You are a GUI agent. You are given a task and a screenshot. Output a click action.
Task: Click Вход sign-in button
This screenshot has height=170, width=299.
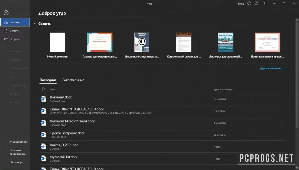pos(241,4)
